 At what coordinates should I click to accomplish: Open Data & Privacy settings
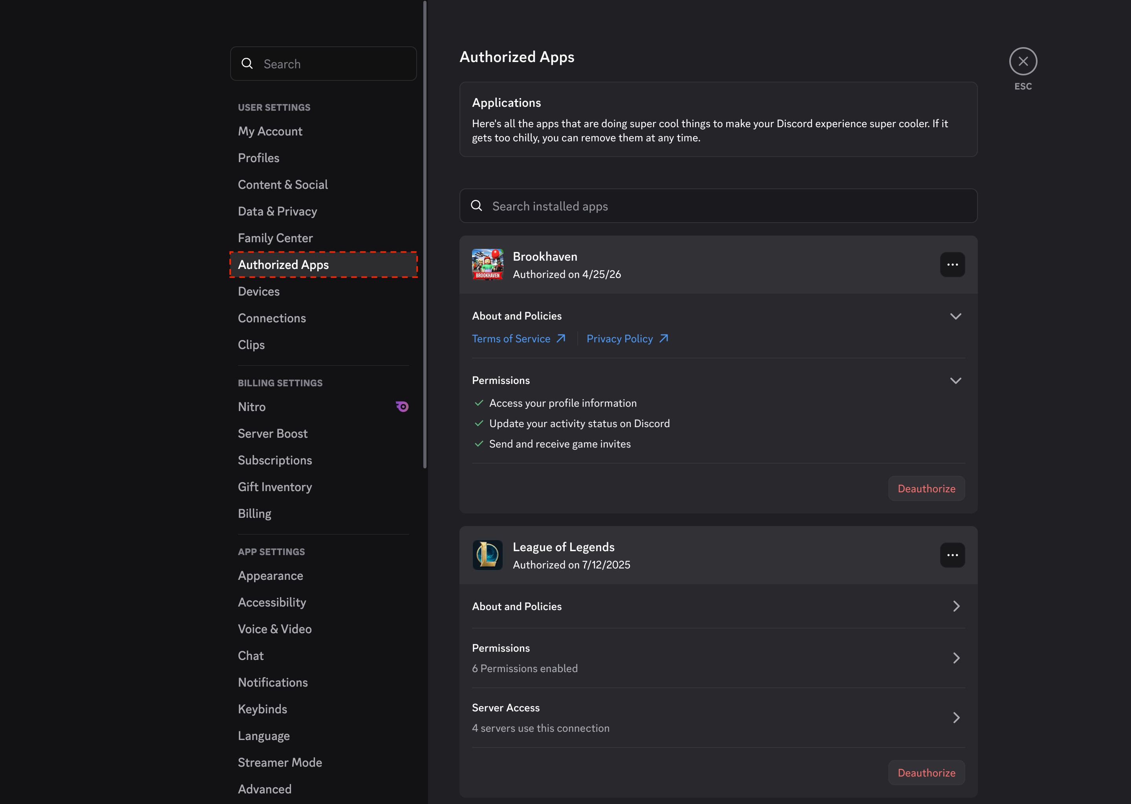point(323,211)
